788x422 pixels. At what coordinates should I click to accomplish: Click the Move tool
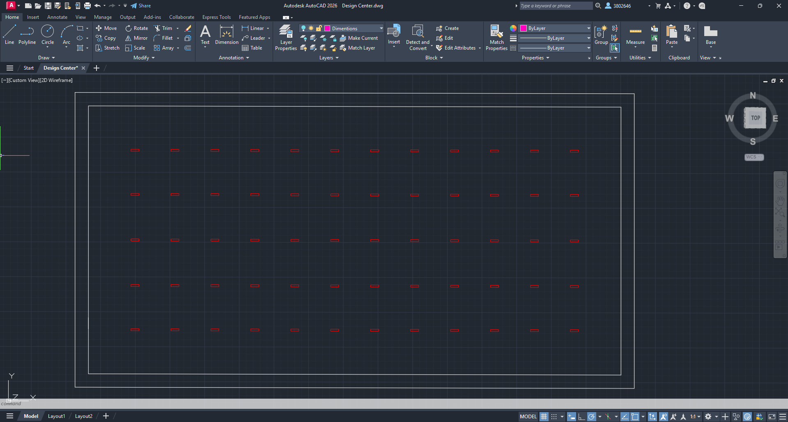point(106,28)
